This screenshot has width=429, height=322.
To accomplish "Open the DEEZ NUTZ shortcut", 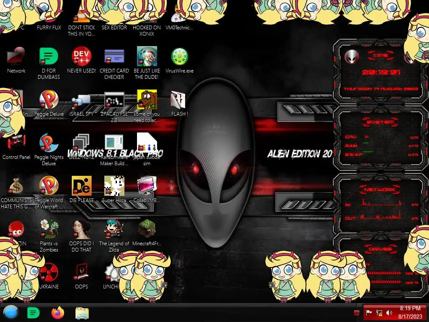I will point(81,147).
